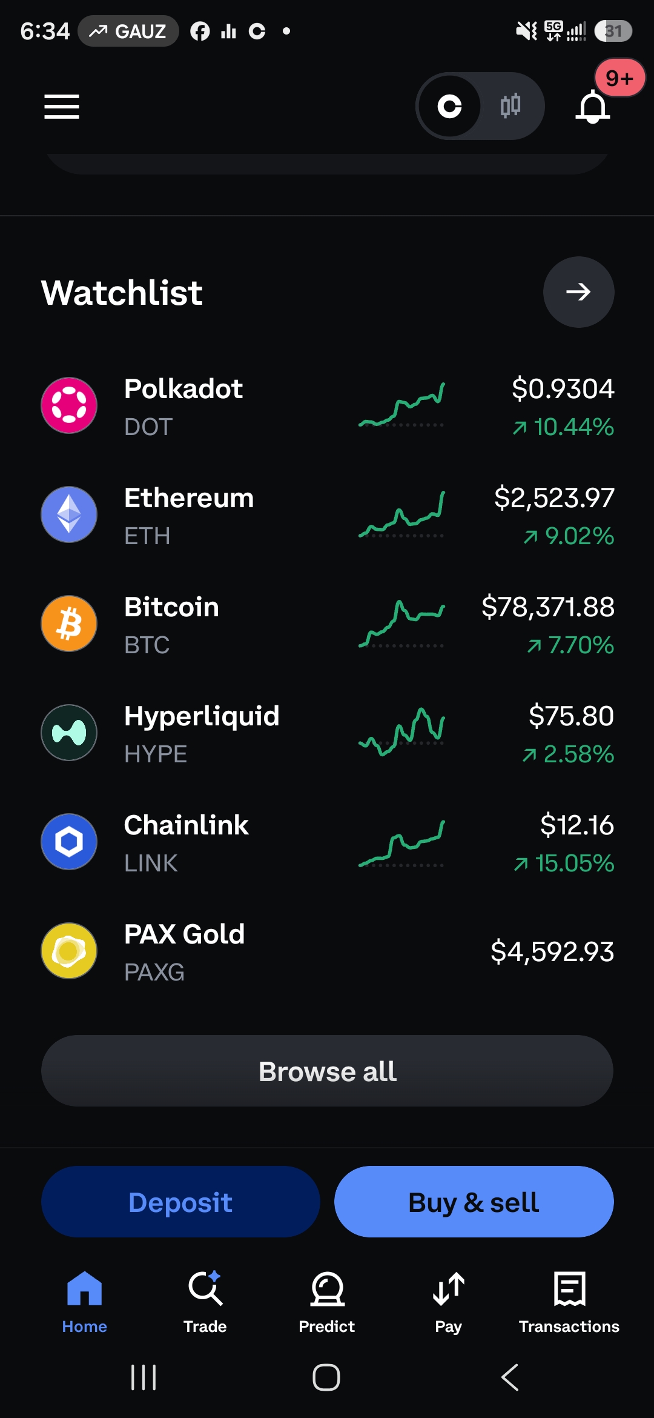Expand the Watchlist with arrow button
This screenshot has width=654, height=1418.
(x=578, y=292)
